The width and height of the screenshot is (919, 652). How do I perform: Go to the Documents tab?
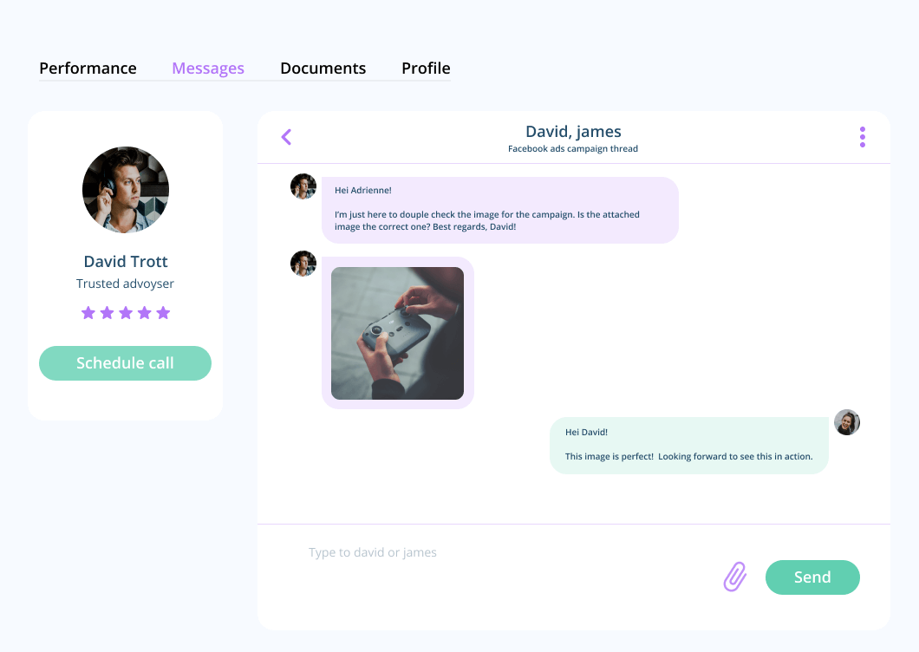[x=323, y=68]
